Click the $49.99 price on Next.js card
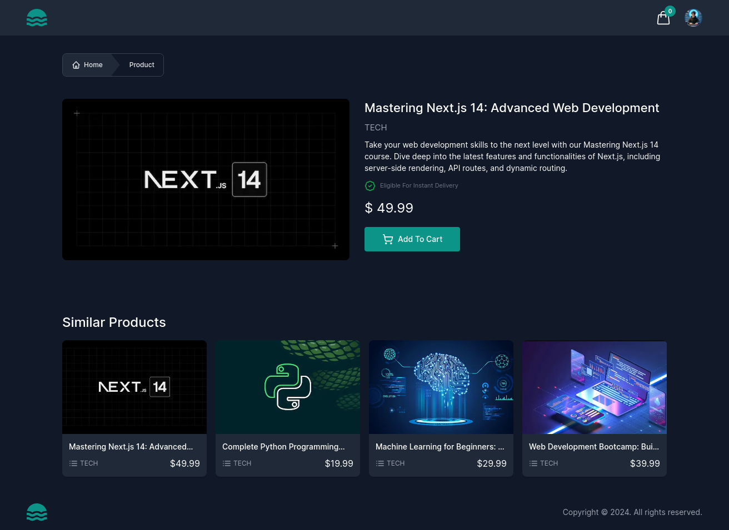 [x=185, y=463]
